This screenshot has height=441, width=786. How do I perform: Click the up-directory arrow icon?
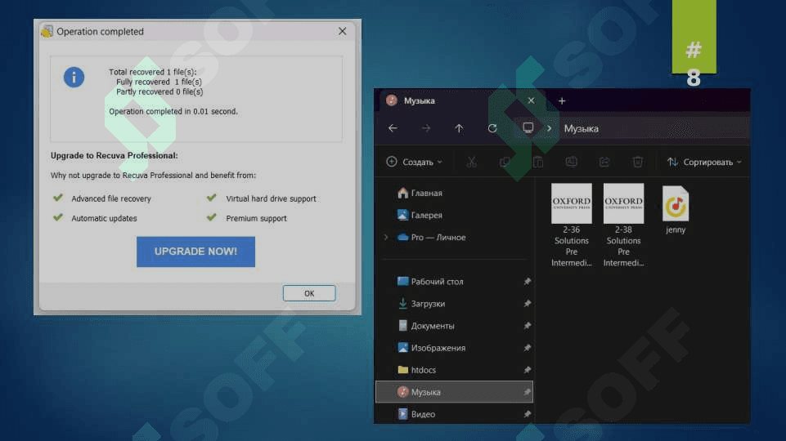(x=459, y=128)
